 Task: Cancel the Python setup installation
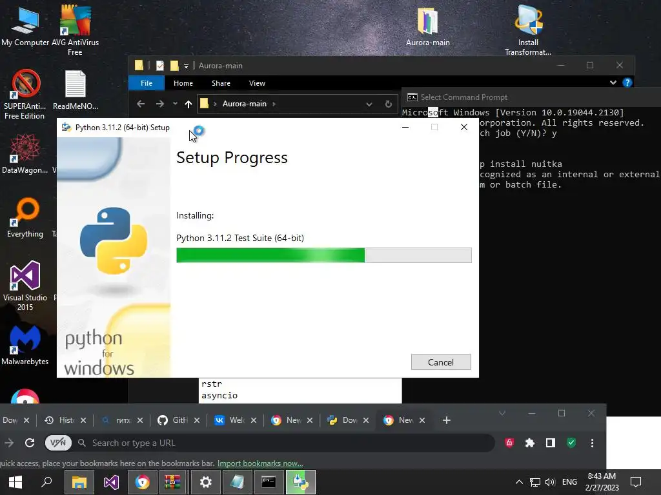(x=441, y=362)
